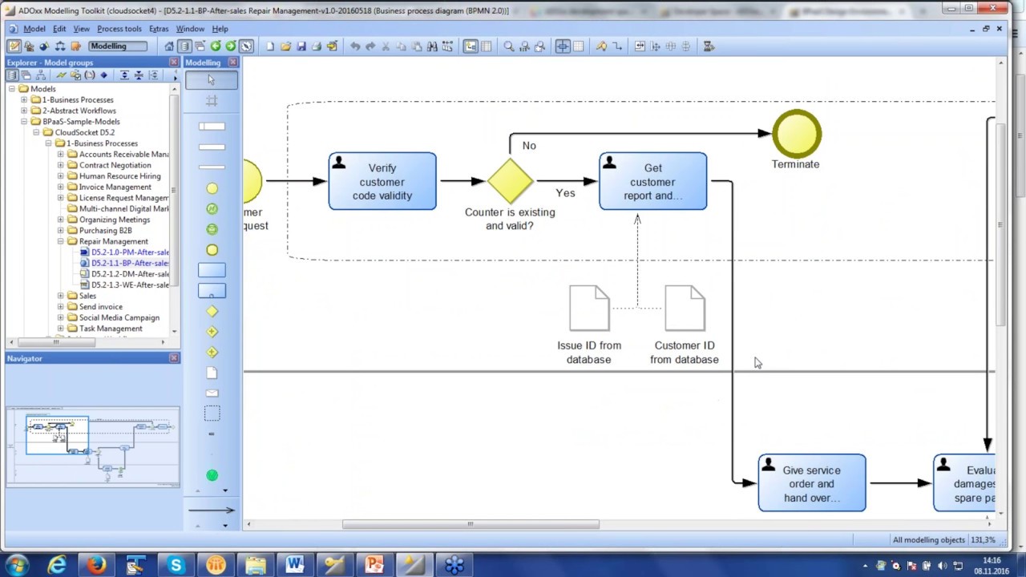Close the Explorer - Model groups panel
The width and height of the screenshot is (1026, 577).
(174, 63)
